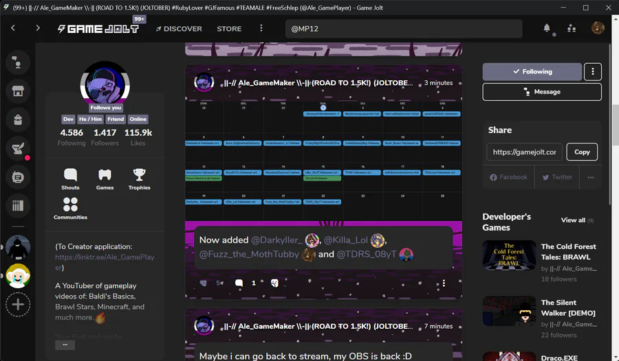The image size is (619, 361).
Task: Open the @Darkyller_ mention
Action: pos(276,240)
